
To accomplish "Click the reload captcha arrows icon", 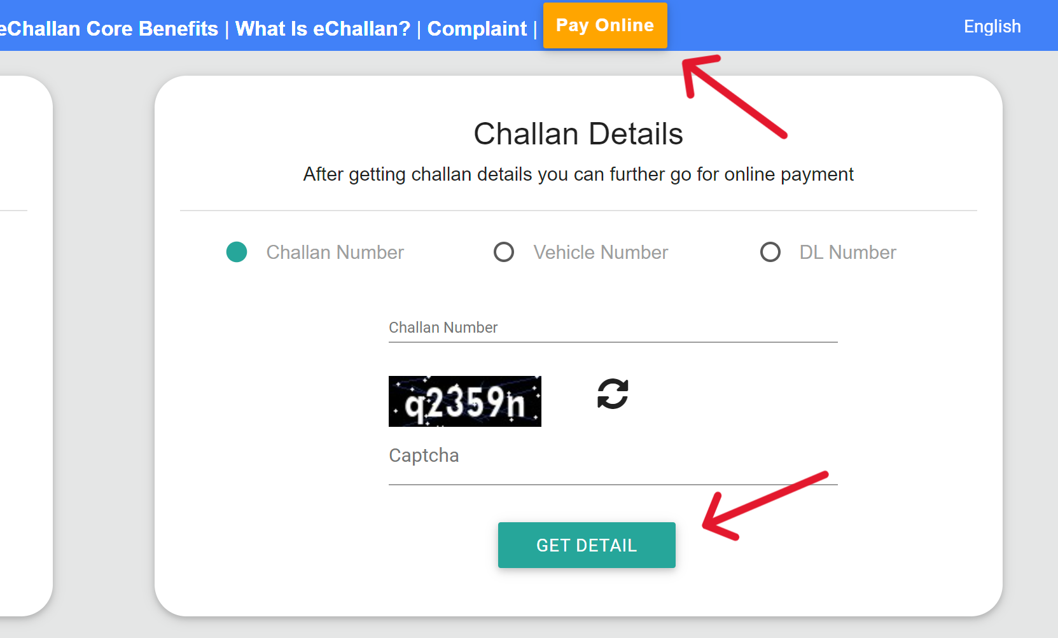I will tap(612, 394).
